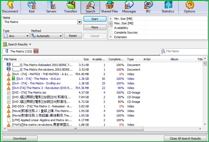The image size is (209, 142).
Task: Click the Cancel button
Action: 95,36
